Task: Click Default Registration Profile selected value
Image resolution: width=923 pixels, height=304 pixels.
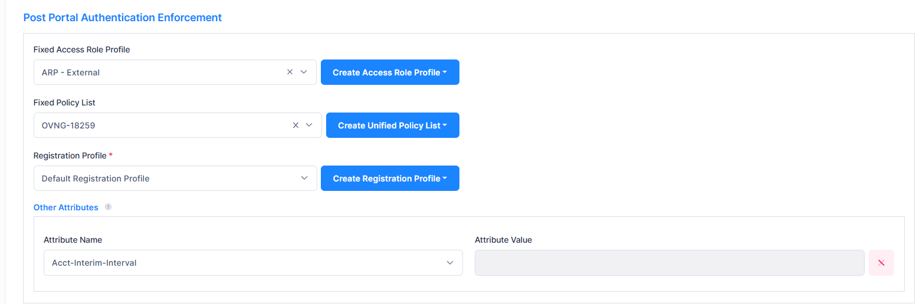Action: pyautogui.click(x=96, y=179)
